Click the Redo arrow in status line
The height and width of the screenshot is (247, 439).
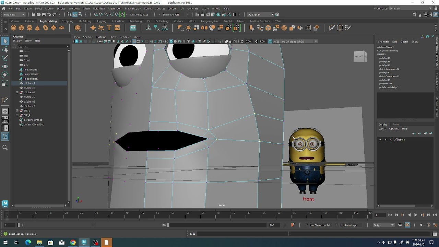click(54, 14)
